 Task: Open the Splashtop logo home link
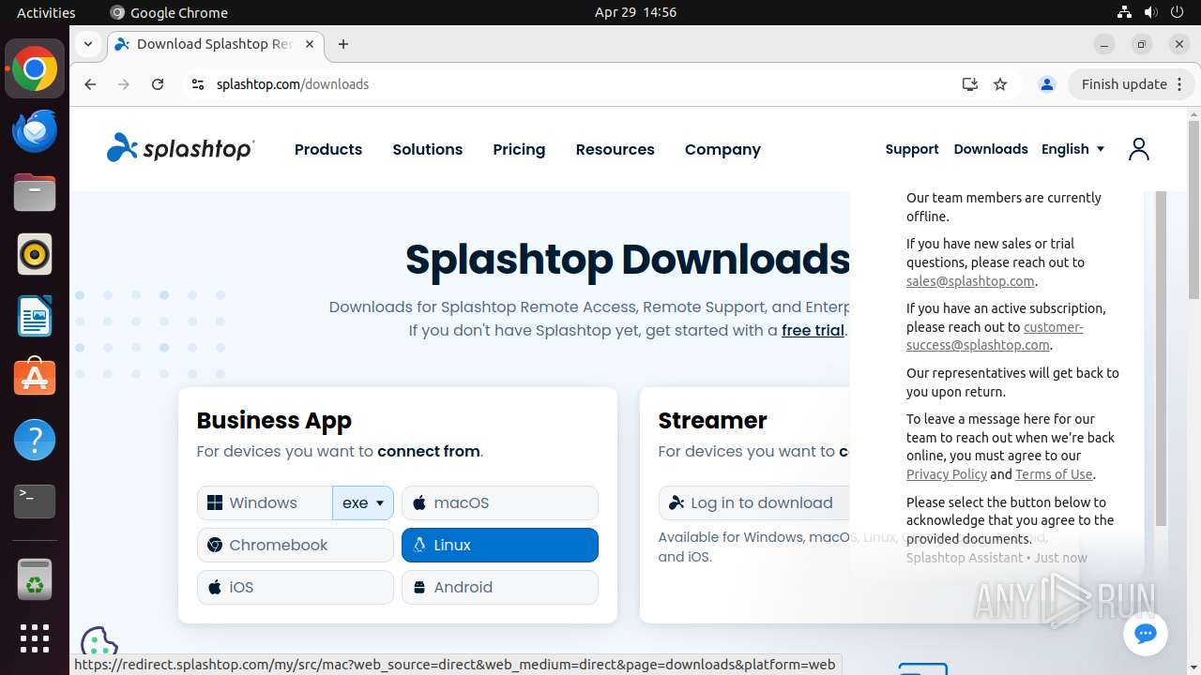click(180, 148)
